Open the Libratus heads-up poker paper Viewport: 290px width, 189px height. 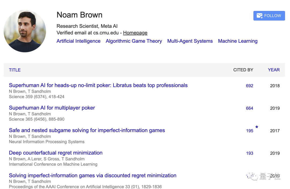click(x=98, y=85)
